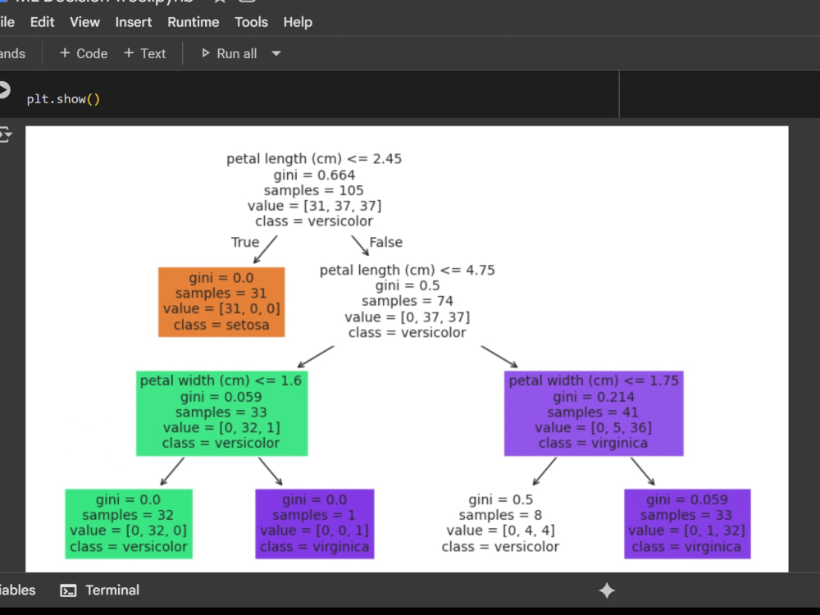820x615 pixels.
Task: Open the Tools menu
Action: pos(251,22)
